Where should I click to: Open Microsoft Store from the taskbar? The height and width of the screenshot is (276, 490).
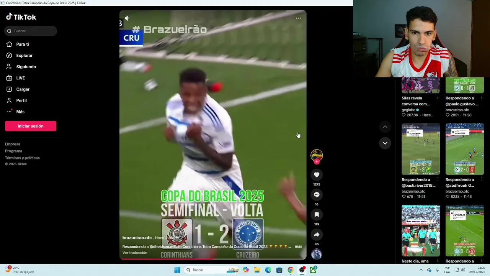click(279, 270)
